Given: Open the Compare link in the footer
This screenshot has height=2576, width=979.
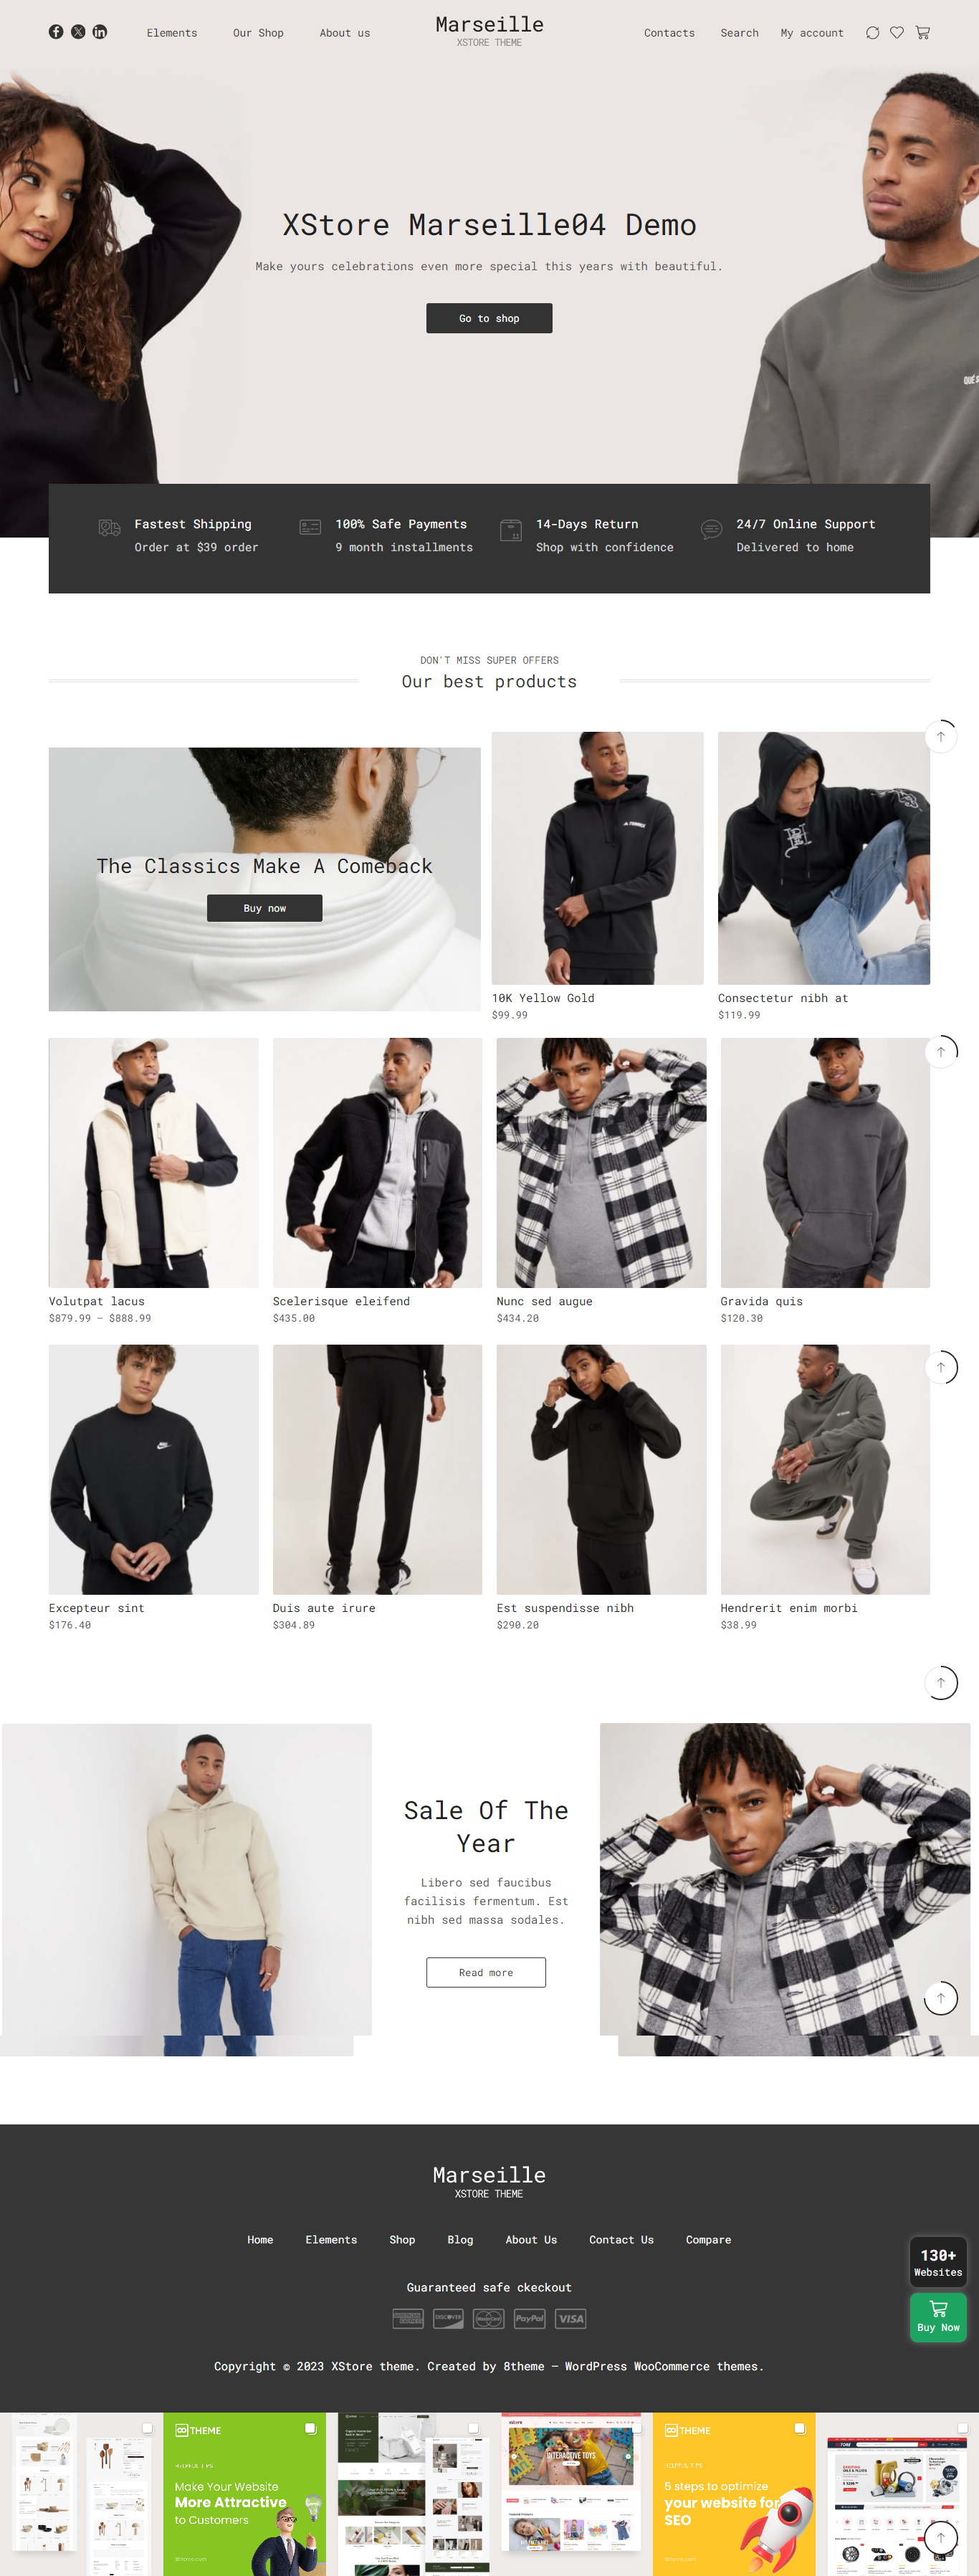Looking at the screenshot, I should [x=708, y=2239].
